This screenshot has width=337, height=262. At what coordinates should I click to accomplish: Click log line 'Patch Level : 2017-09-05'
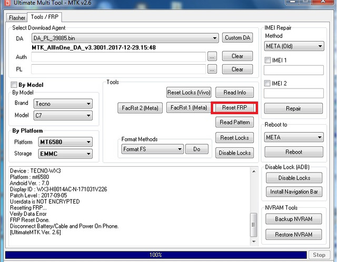click(38, 195)
